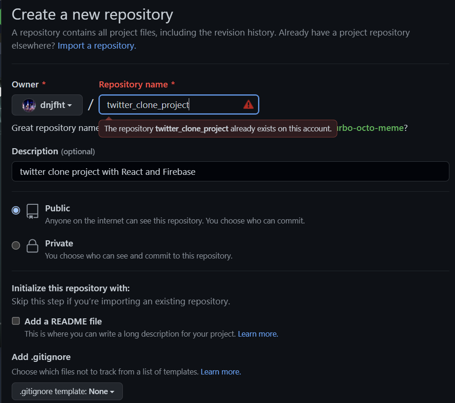
Task: Open the .gitignore template dropdown
Action: [67, 391]
